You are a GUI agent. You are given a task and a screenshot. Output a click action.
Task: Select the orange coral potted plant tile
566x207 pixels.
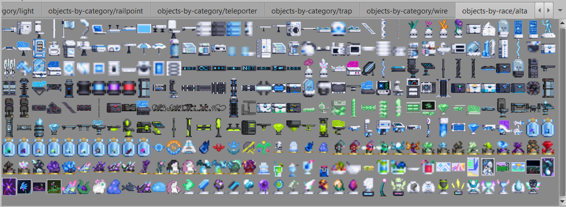point(443,29)
